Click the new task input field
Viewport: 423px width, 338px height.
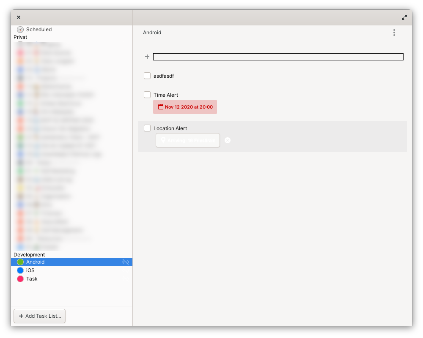point(278,56)
